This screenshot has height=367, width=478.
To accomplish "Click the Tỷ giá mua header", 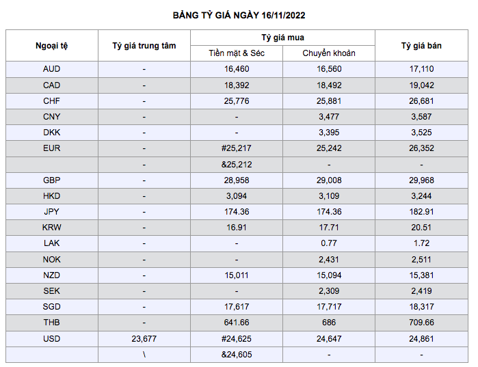I will pos(283,38).
